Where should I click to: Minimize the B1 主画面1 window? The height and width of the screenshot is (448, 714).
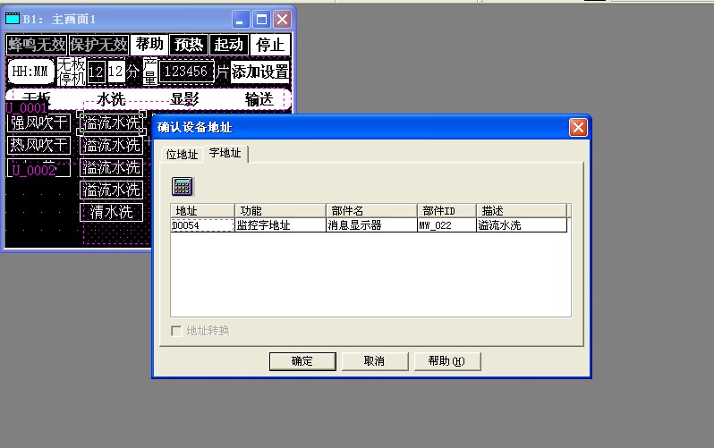pyautogui.click(x=242, y=19)
